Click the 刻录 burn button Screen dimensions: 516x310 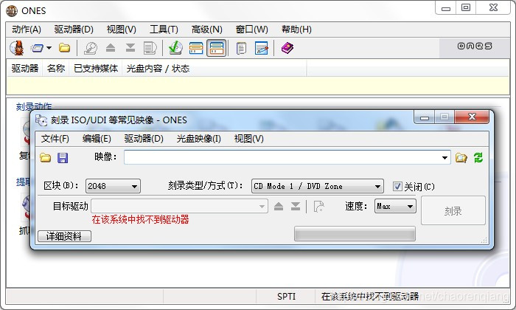coord(453,211)
